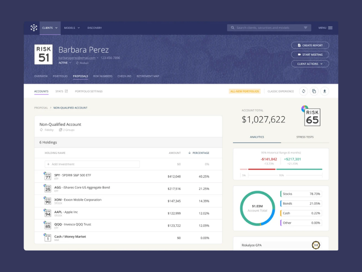Click the Riskalyze logo icon
This screenshot has width=362, height=272.
(34, 28)
